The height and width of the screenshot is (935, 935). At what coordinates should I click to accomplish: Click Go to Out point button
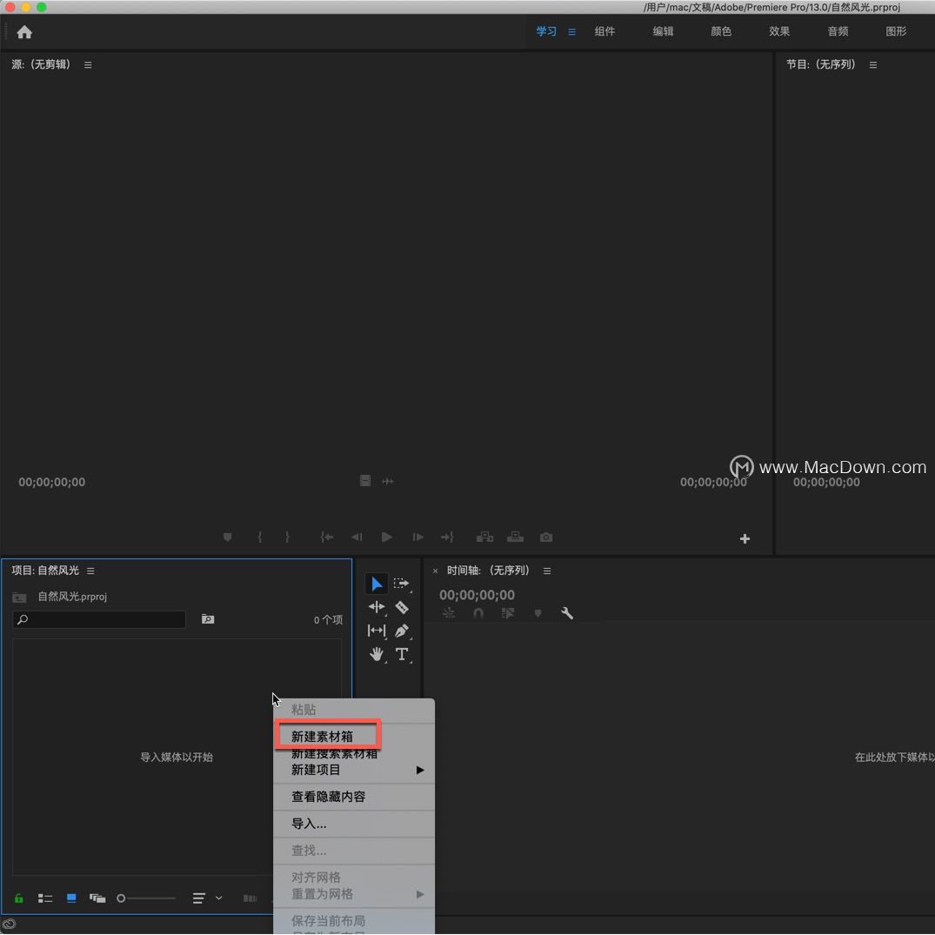pos(447,538)
